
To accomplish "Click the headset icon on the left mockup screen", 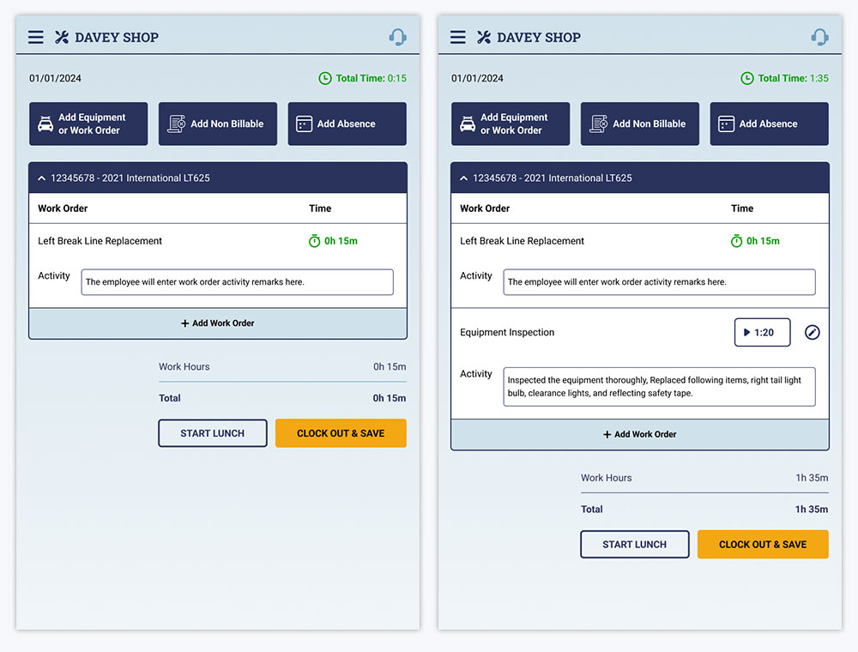I will (x=397, y=37).
